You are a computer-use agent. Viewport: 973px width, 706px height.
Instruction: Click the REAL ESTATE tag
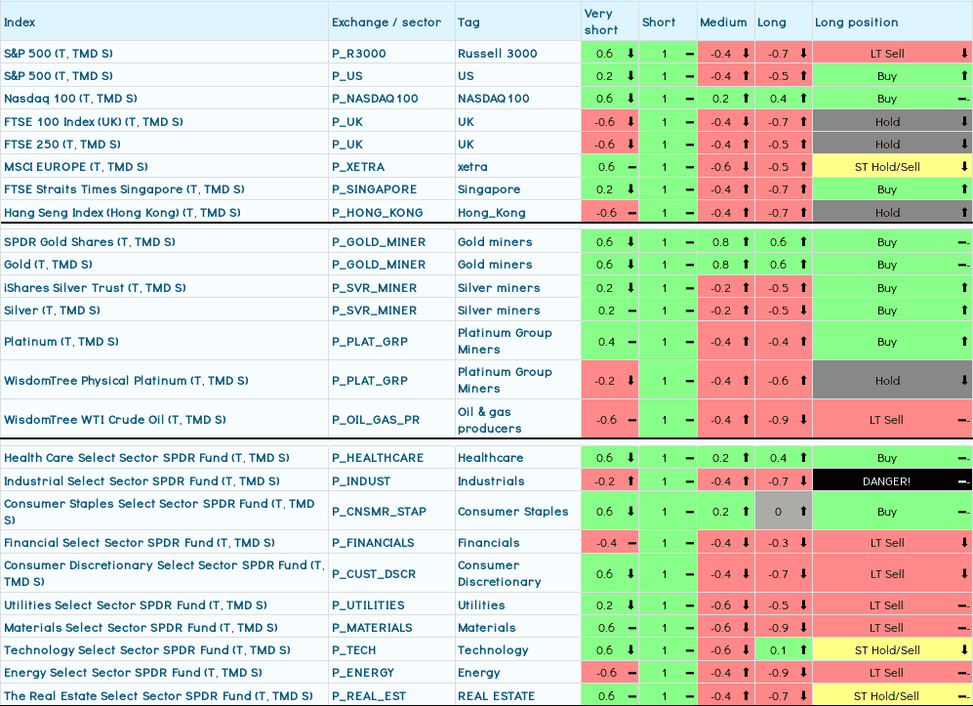(x=497, y=696)
